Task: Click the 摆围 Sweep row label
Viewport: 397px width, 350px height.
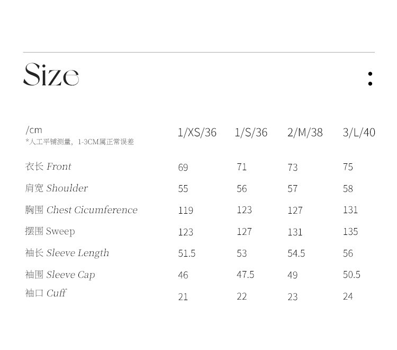Action: pos(50,231)
